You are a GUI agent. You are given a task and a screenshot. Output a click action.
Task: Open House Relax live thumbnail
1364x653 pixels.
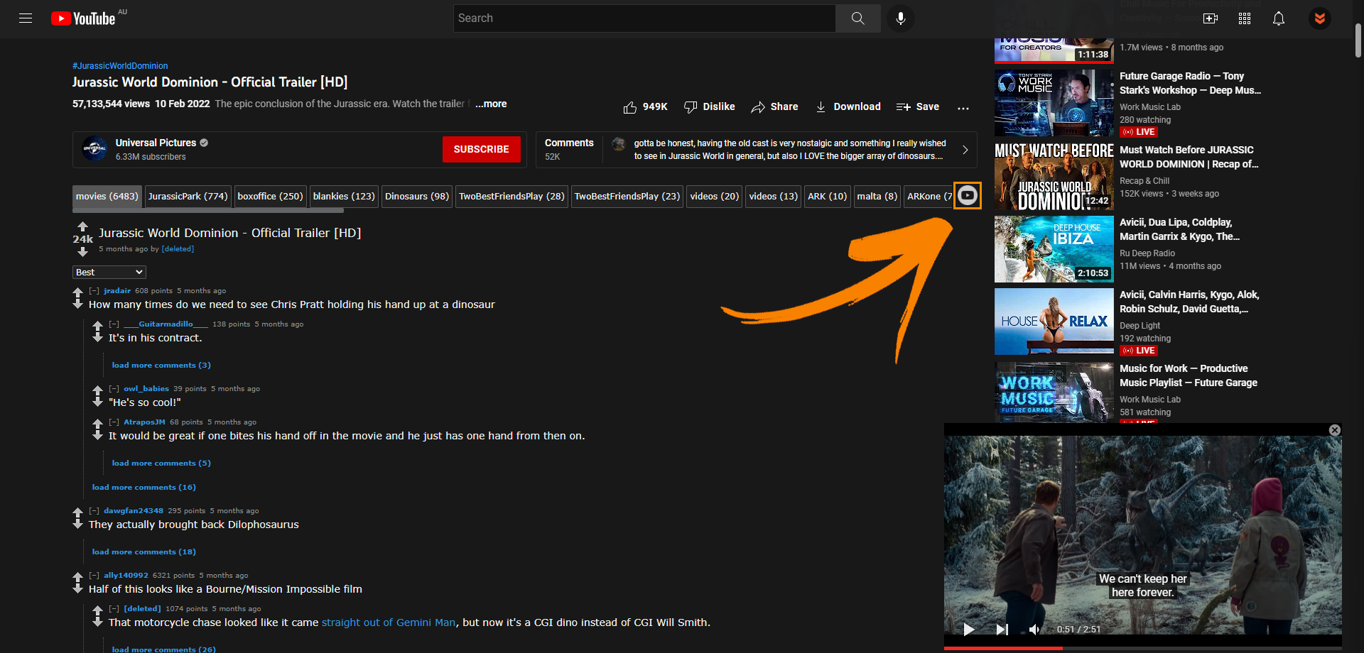1054,322
